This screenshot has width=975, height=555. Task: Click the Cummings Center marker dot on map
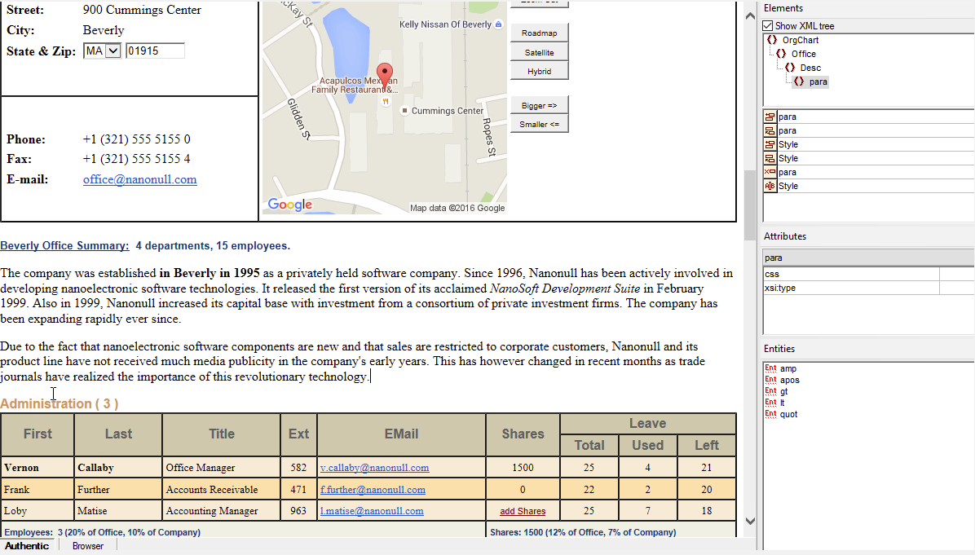pos(404,111)
